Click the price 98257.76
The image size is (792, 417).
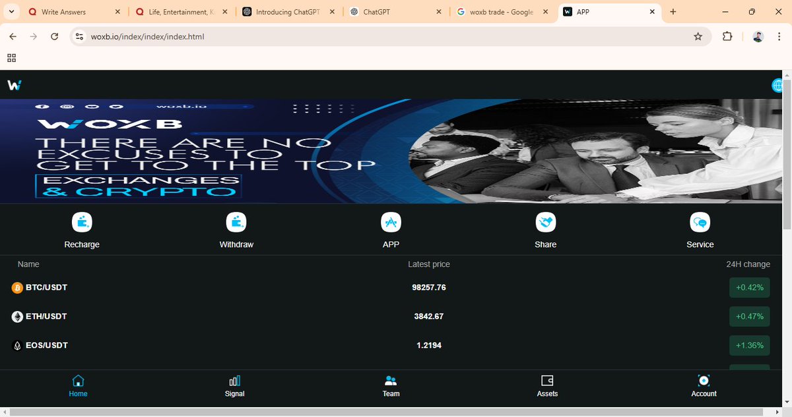(429, 288)
